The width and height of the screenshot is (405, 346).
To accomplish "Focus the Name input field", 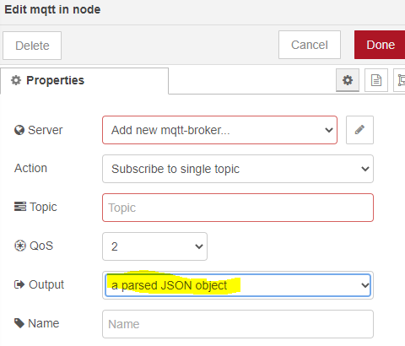I will point(238,324).
